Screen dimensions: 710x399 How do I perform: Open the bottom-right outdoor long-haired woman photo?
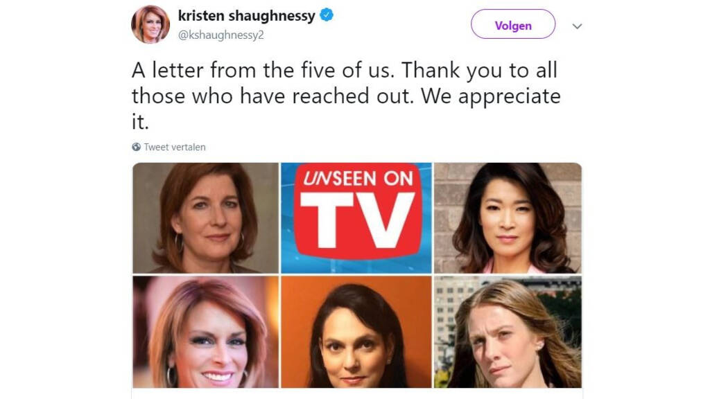pyautogui.click(x=508, y=332)
